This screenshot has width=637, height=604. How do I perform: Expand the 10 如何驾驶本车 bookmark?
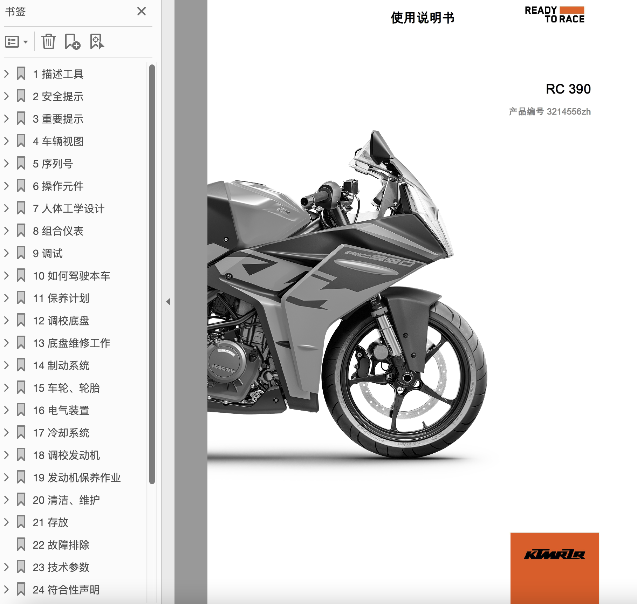coord(6,275)
